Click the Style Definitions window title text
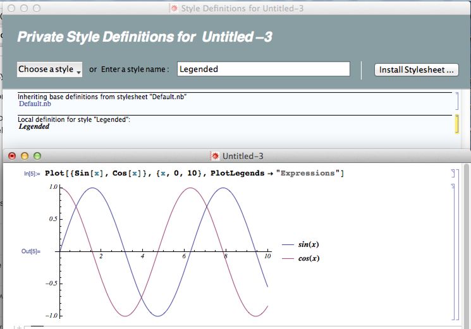The width and height of the screenshot is (471, 329). click(x=242, y=8)
